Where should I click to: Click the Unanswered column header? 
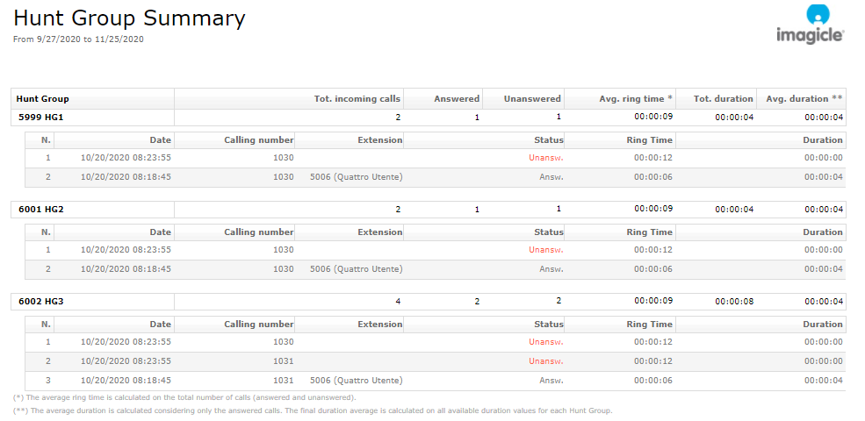coord(531,99)
